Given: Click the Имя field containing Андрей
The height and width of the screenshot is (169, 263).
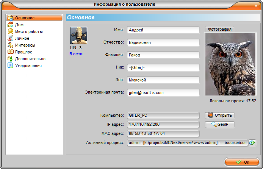Looking at the screenshot, I should [x=163, y=30].
